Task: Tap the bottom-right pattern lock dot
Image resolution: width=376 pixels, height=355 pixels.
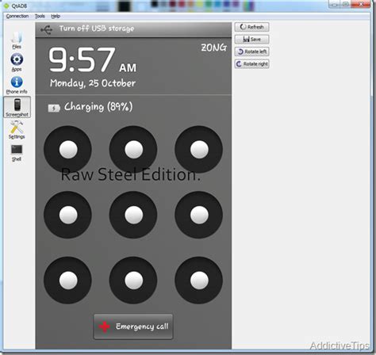Action: [199, 281]
